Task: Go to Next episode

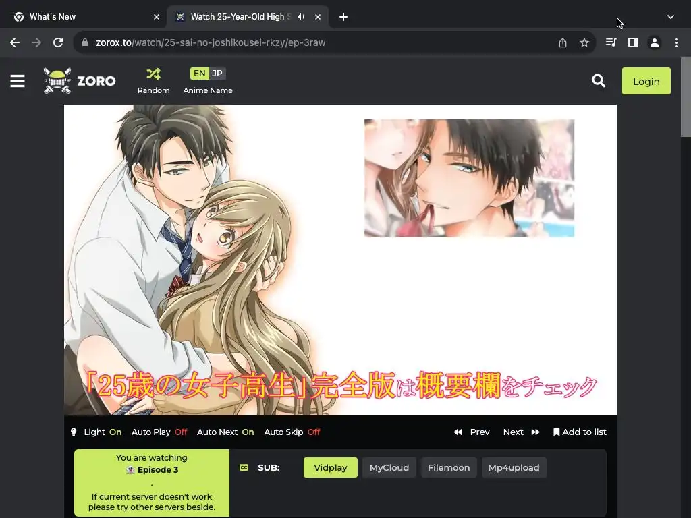Action: click(x=522, y=432)
